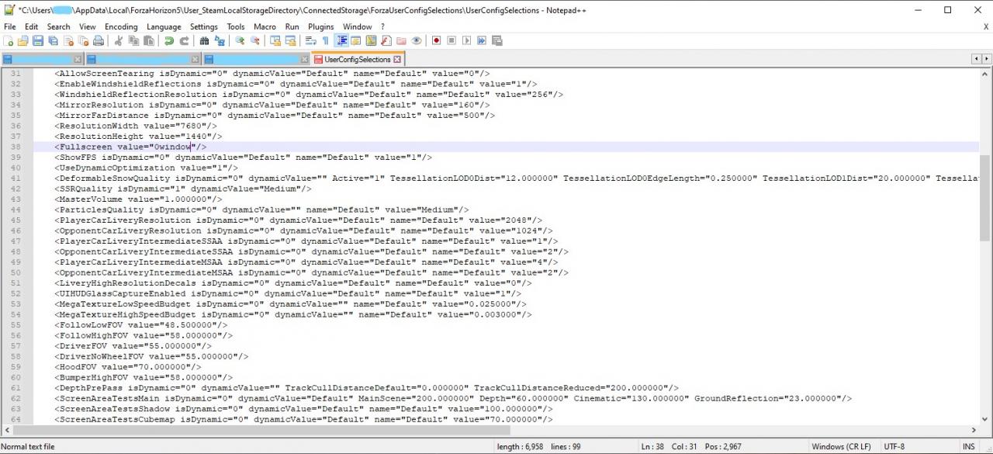
Task: Click the Cut scissors icon
Action: (119, 41)
